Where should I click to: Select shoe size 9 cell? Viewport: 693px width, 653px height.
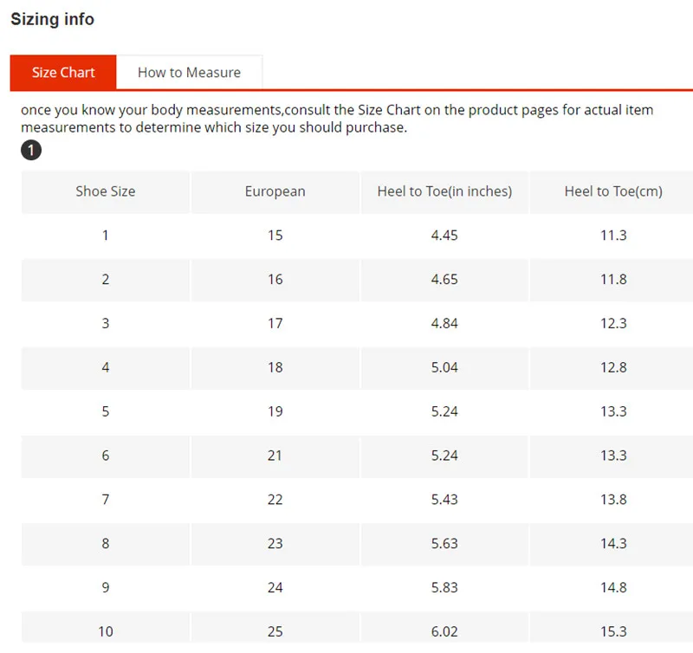(106, 587)
